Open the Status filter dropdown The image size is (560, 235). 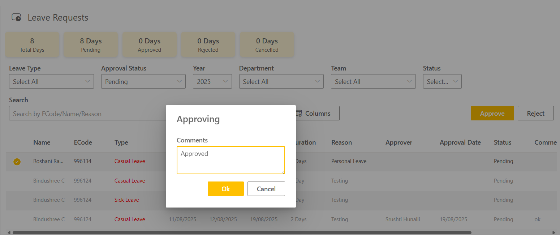coord(442,82)
